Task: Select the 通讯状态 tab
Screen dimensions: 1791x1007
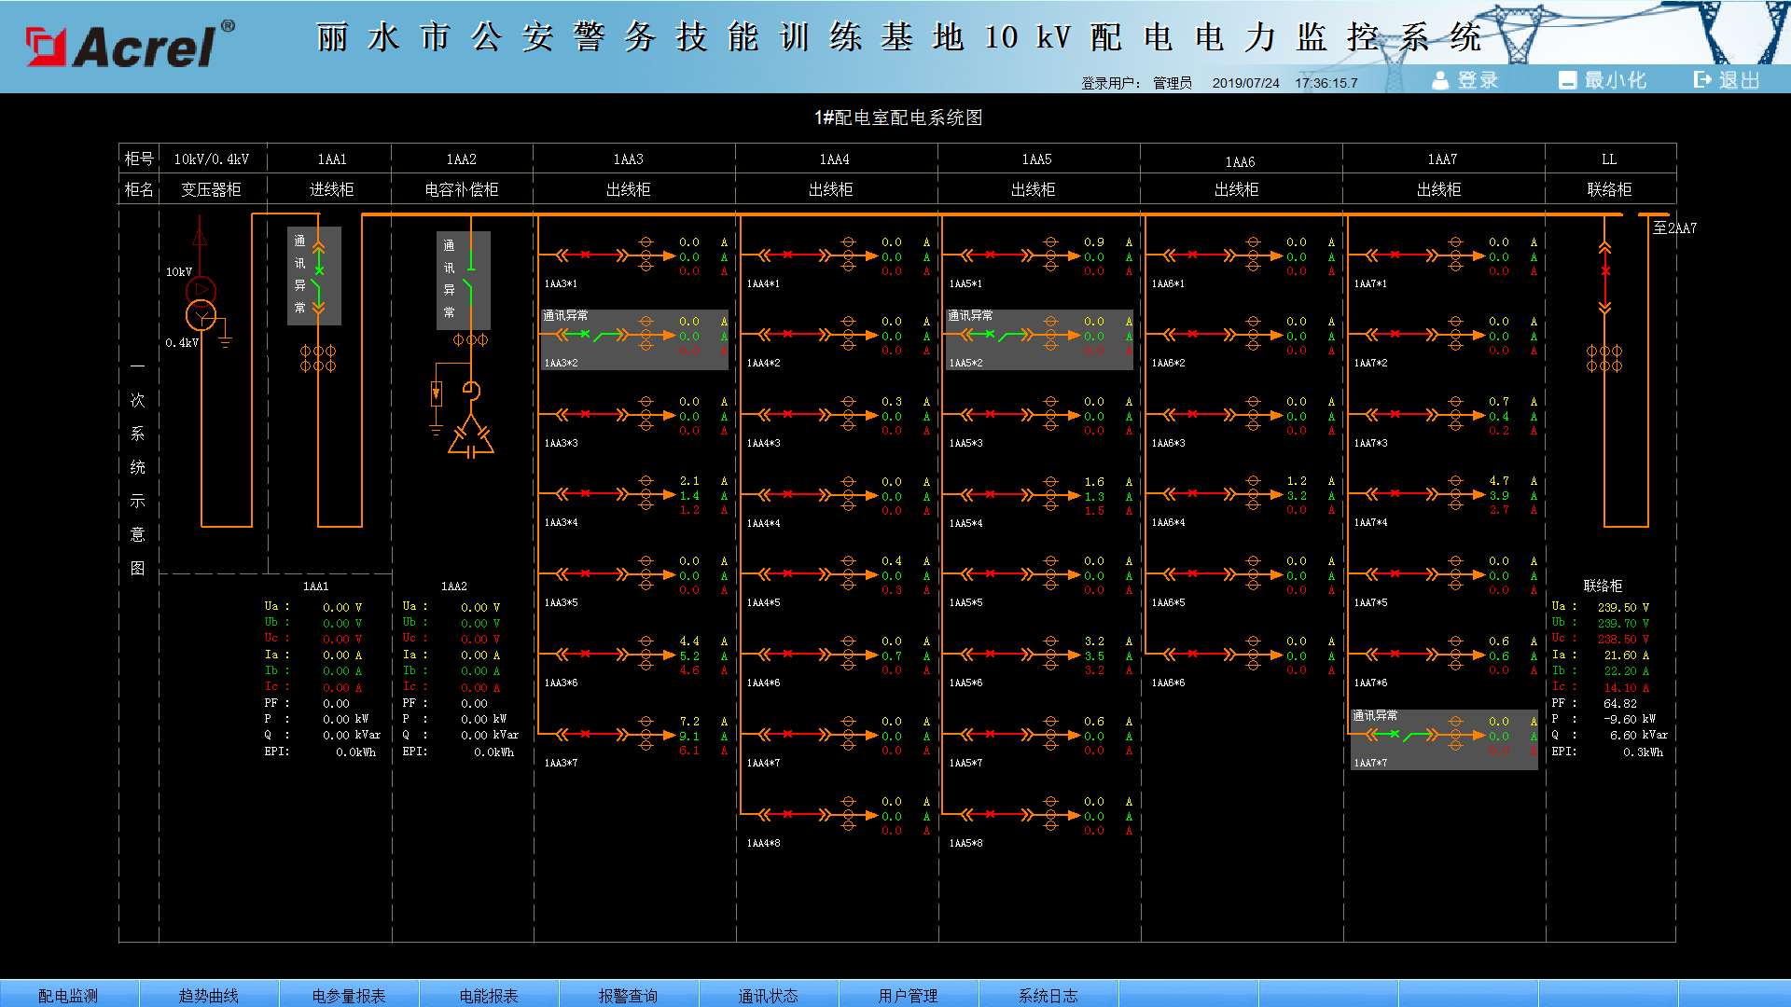Action: click(768, 995)
